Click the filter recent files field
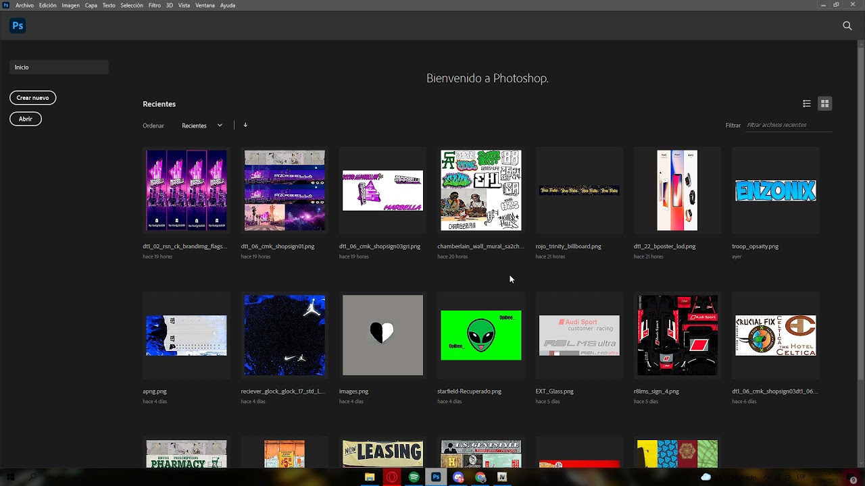The height and width of the screenshot is (486, 865). [789, 125]
